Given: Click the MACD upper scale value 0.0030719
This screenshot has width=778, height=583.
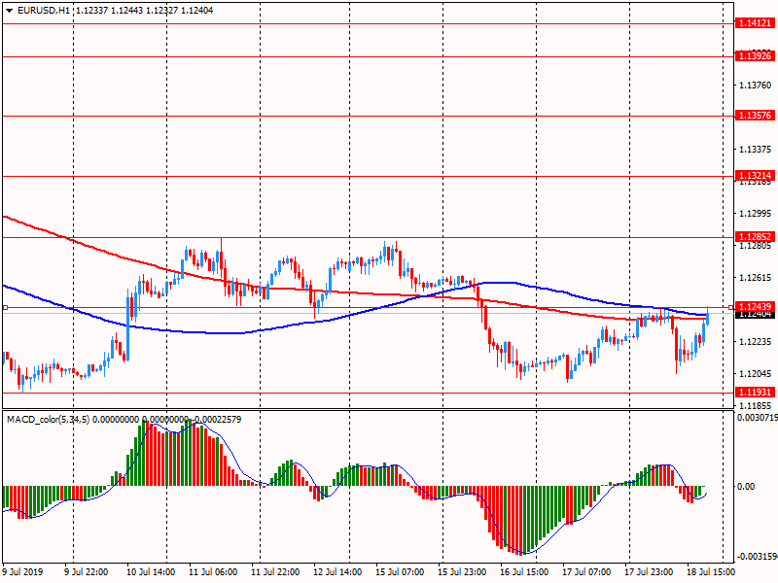Looking at the screenshot, I should (x=758, y=418).
